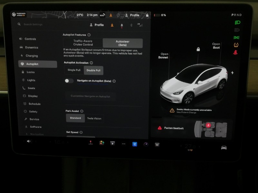Viewport: 258px width, 193px height.
Task: Show info for Park Assist
Action: point(82,111)
